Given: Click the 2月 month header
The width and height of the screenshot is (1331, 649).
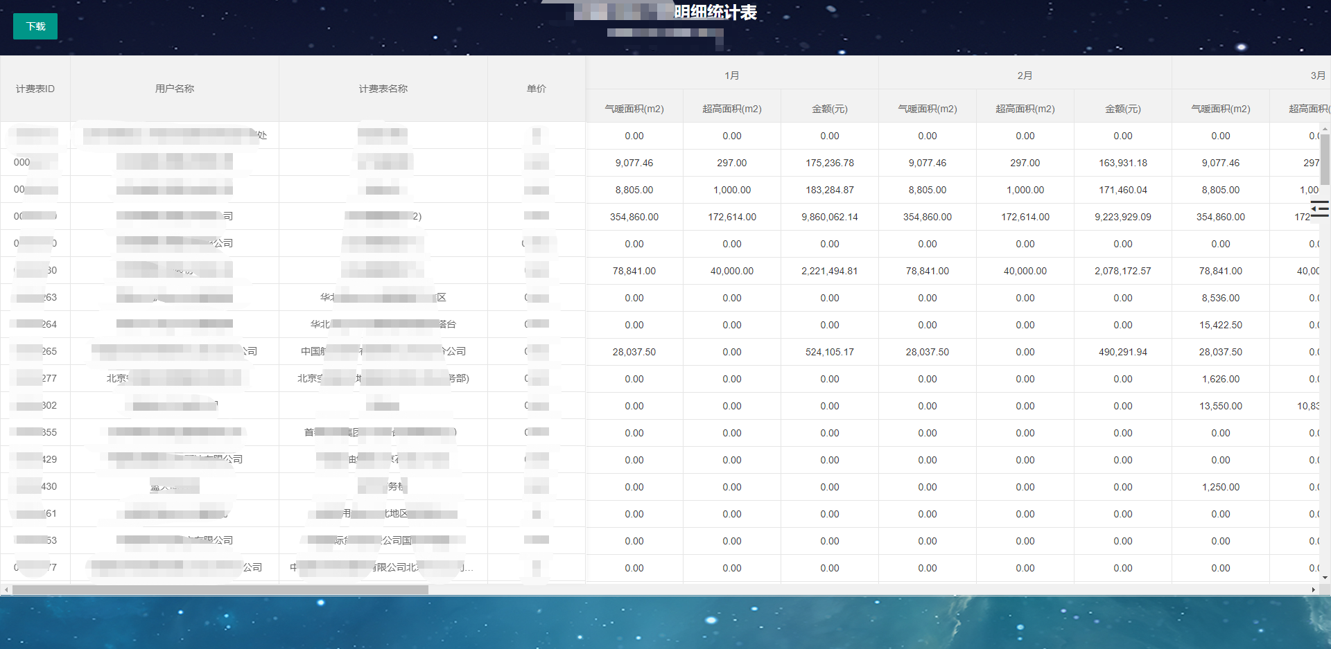Looking at the screenshot, I should click(x=1025, y=75).
